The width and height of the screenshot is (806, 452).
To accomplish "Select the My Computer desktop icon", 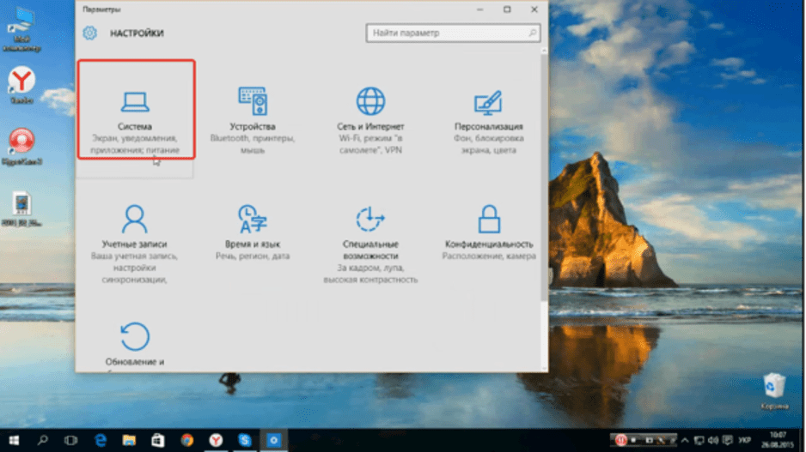I will click(x=21, y=29).
